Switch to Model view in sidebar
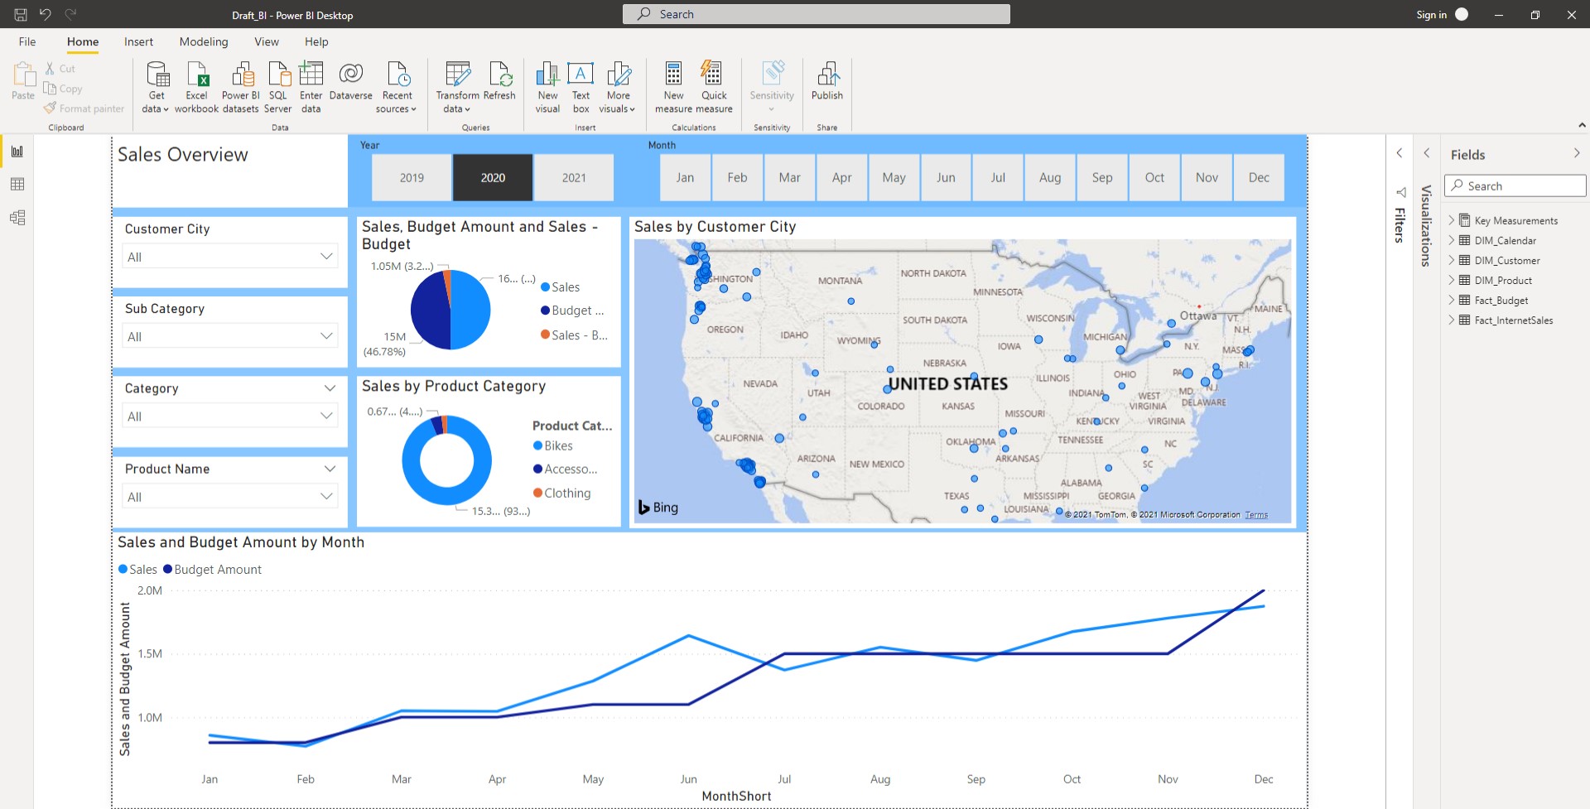This screenshot has width=1590, height=809. pyautogui.click(x=17, y=218)
